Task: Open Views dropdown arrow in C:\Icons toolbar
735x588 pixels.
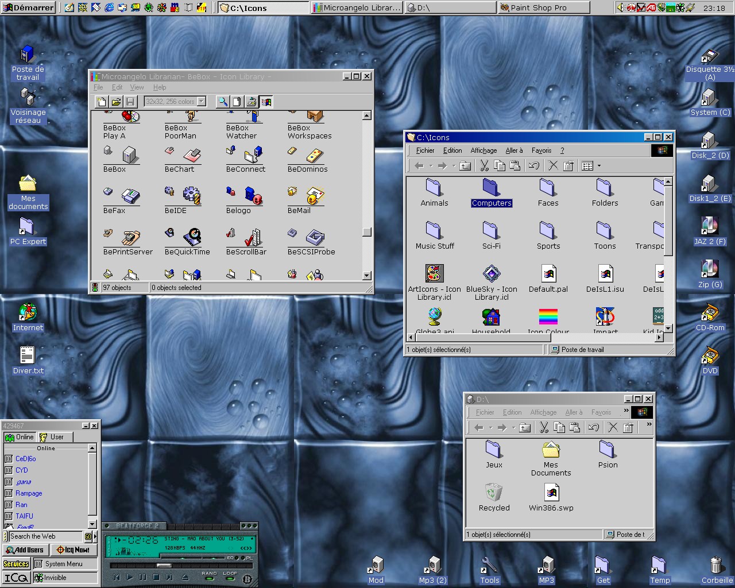Action: 599,166
